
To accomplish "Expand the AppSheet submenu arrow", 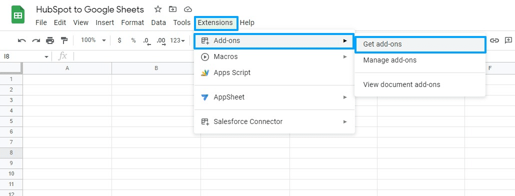I will pos(345,97).
